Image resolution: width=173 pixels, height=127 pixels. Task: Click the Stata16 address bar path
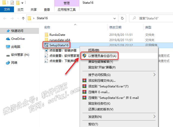pos(42,18)
